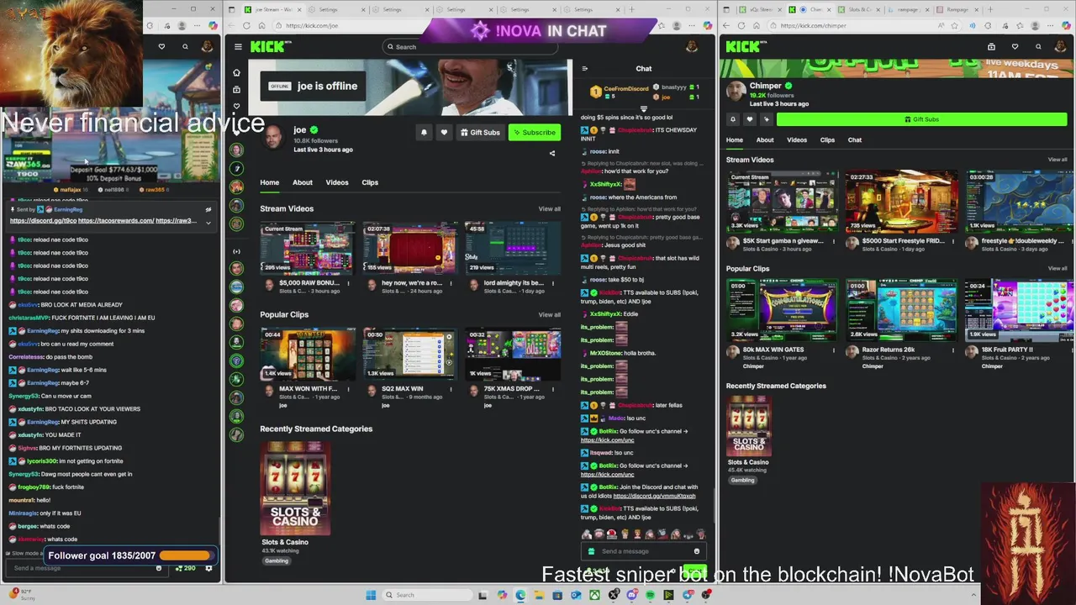Select the Slots & Ca browser tab in right window
The image size is (1076, 605).
pyautogui.click(x=859, y=9)
